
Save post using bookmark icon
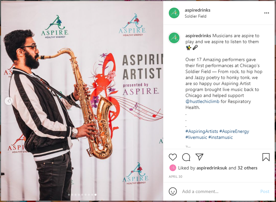266,157
